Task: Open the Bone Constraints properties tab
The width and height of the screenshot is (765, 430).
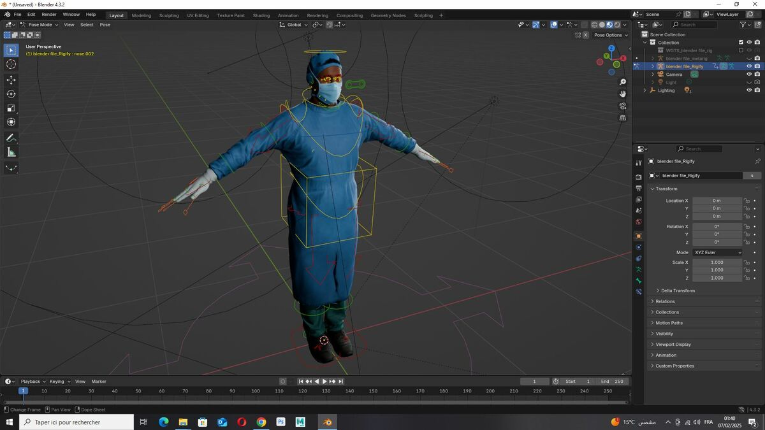Action: point(639,292)
